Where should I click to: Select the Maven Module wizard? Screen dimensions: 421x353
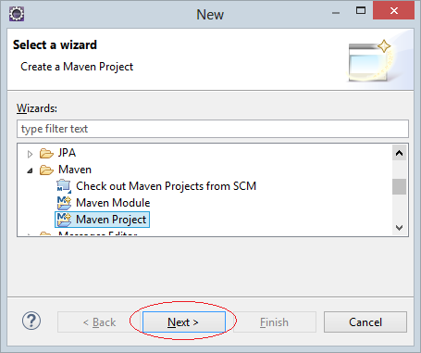pyautogui.click(x=113, y=203)
